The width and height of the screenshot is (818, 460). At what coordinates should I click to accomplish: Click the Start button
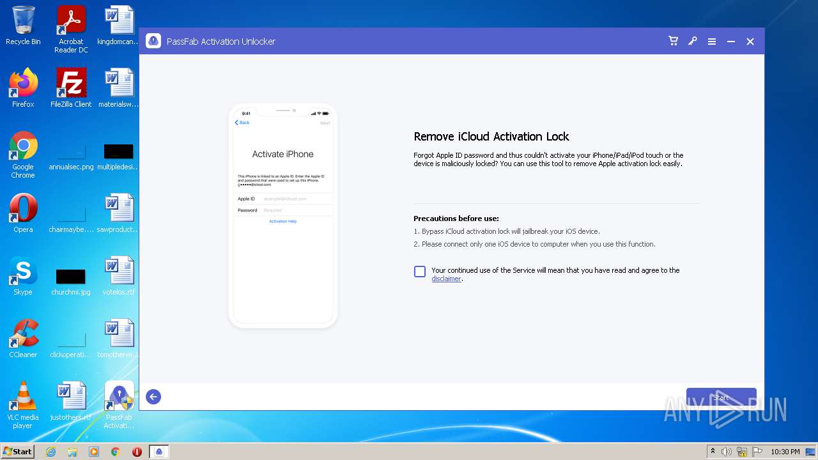(721, 397)
